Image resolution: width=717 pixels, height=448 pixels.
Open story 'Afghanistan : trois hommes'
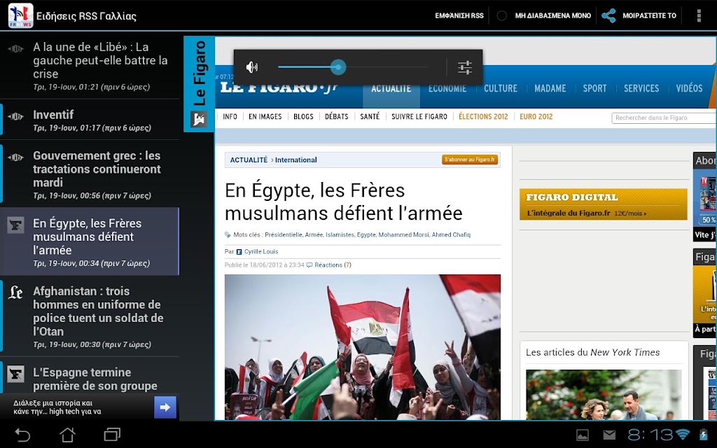click(x=90, y=316)
